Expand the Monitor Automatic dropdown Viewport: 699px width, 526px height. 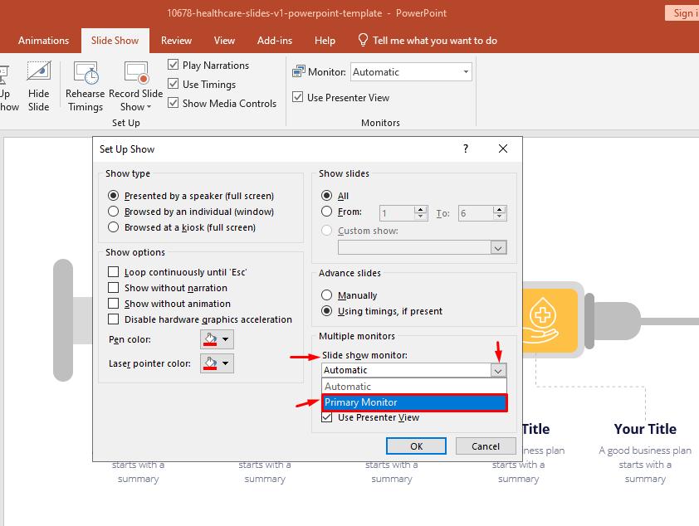pos(465,71)
